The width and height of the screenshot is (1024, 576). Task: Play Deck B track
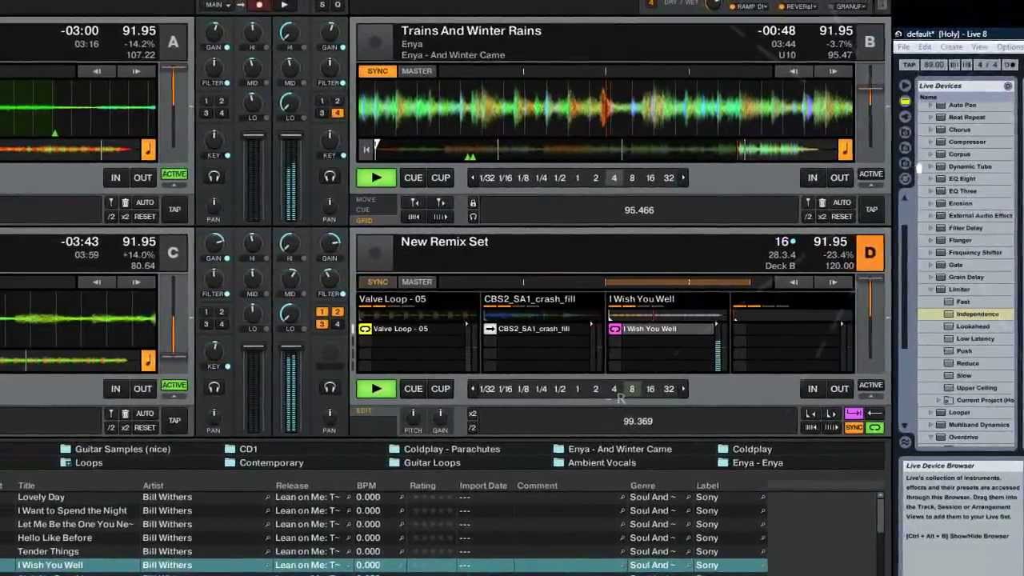pyautogui.click(x=376, y=178)
